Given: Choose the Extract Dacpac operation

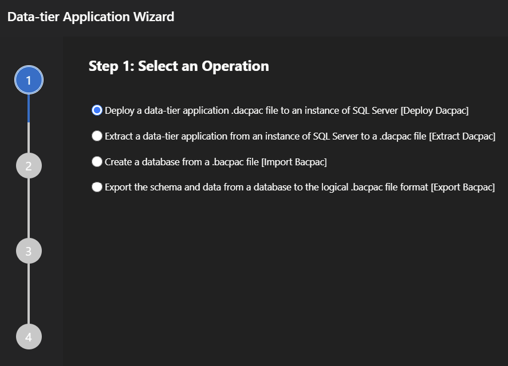Looking at the screenshot, I should (97, 136).
